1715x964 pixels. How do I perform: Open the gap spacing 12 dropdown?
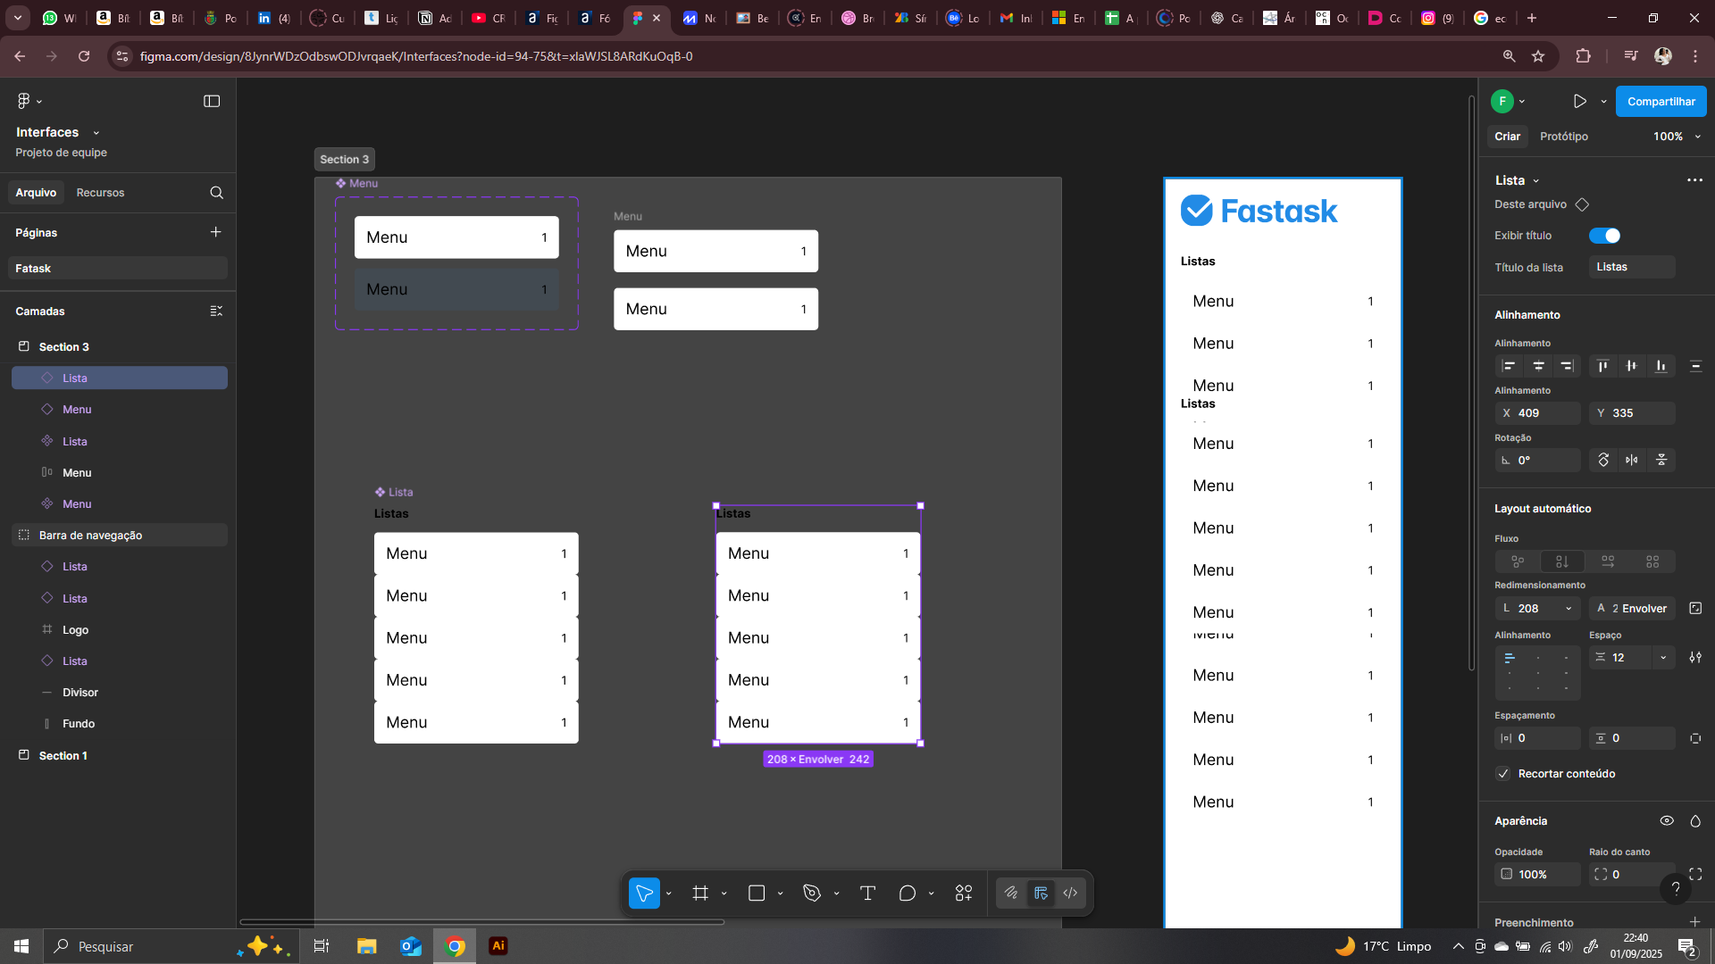point(1663,658)
